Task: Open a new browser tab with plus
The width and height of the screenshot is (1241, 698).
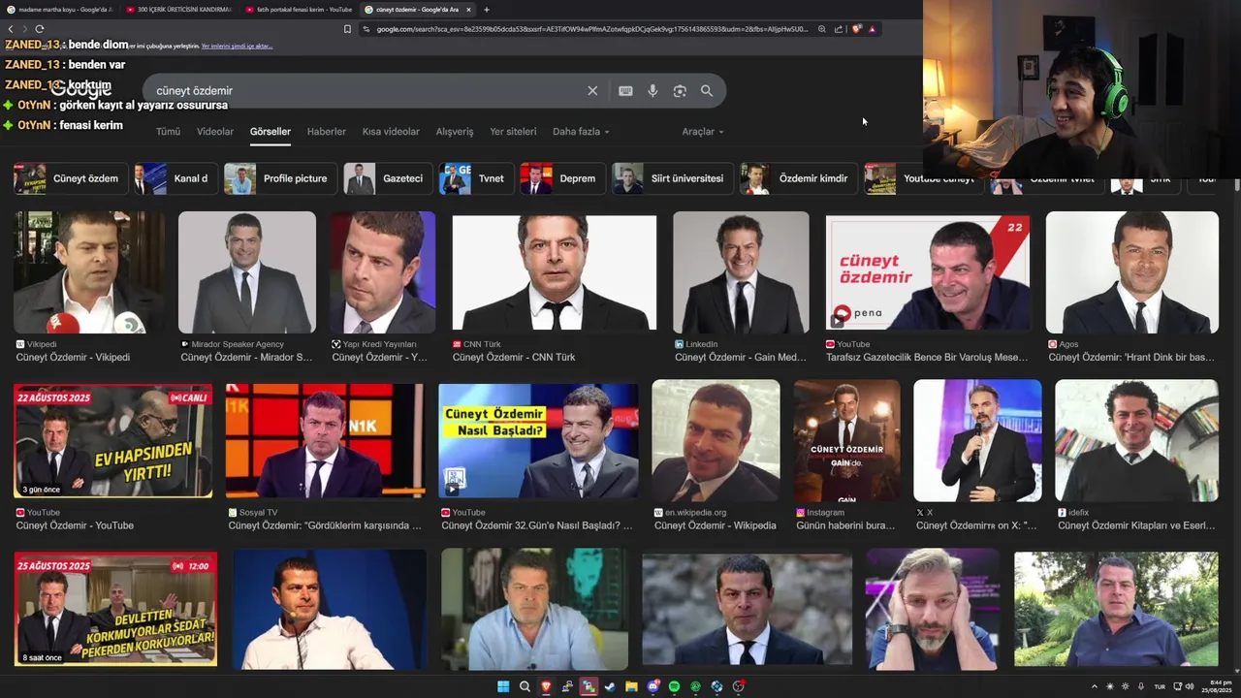Action: pyautogui.click(x=486, y=10)
